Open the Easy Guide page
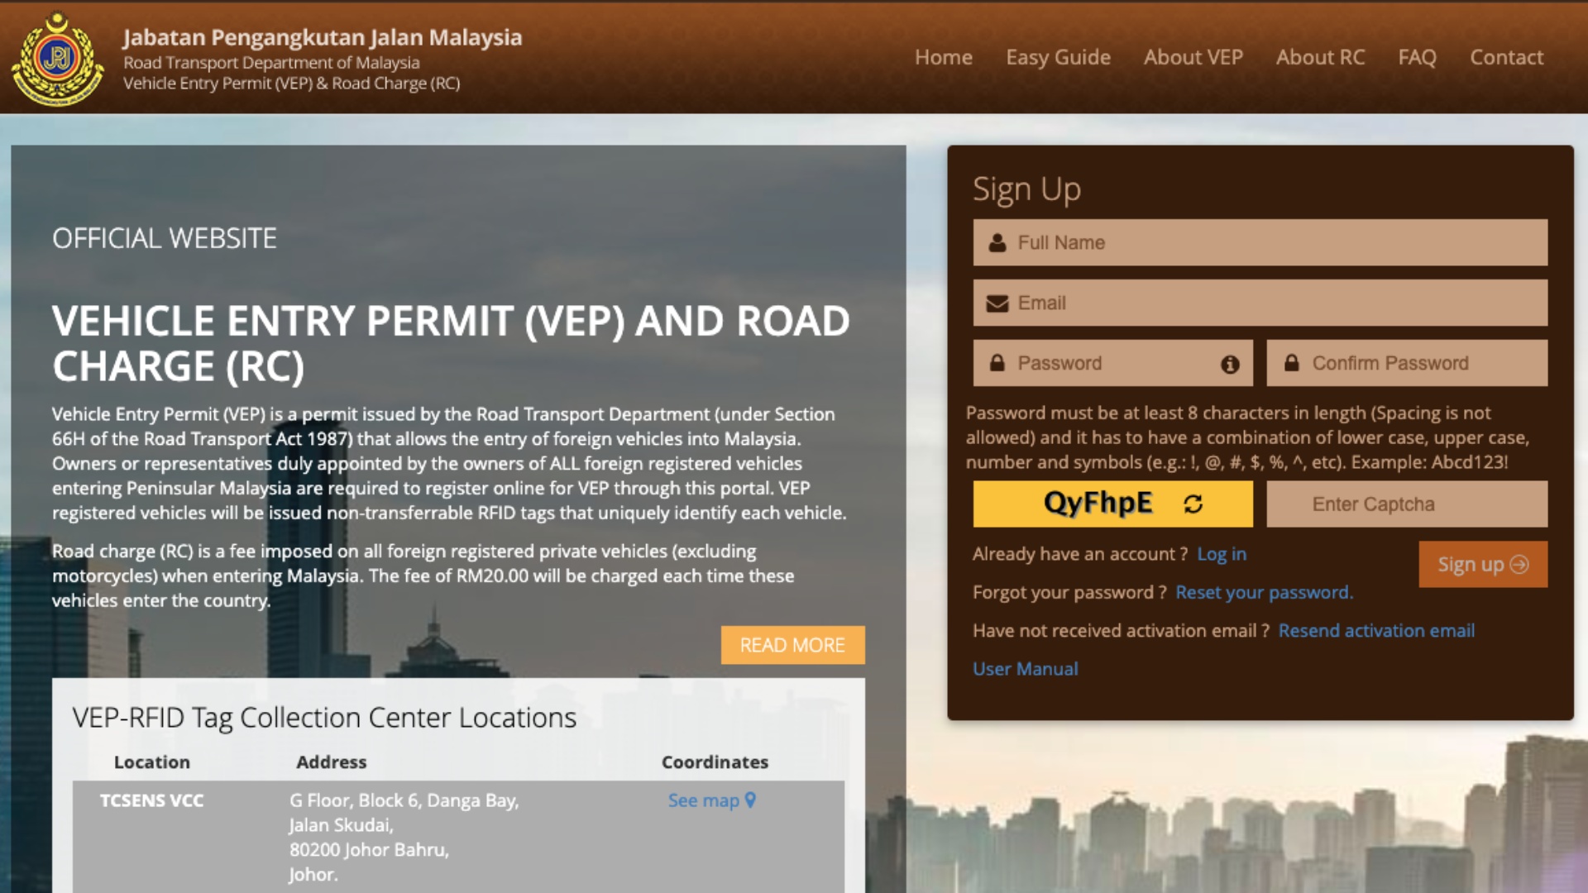 pyautogui.click(x=1058, y=57)
